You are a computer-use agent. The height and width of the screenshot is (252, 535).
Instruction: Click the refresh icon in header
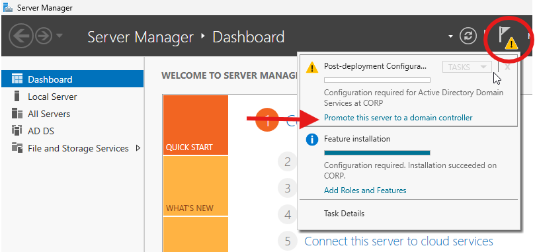[468, 36]
